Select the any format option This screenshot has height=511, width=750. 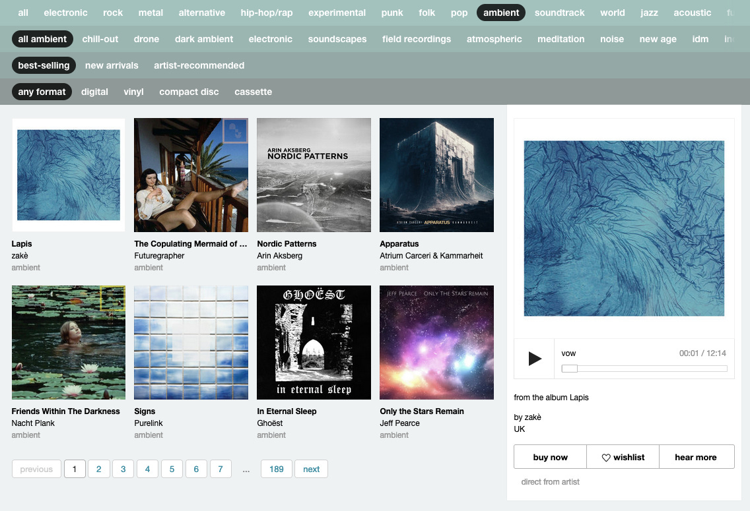pyautogui.click(x=42, y=92)
